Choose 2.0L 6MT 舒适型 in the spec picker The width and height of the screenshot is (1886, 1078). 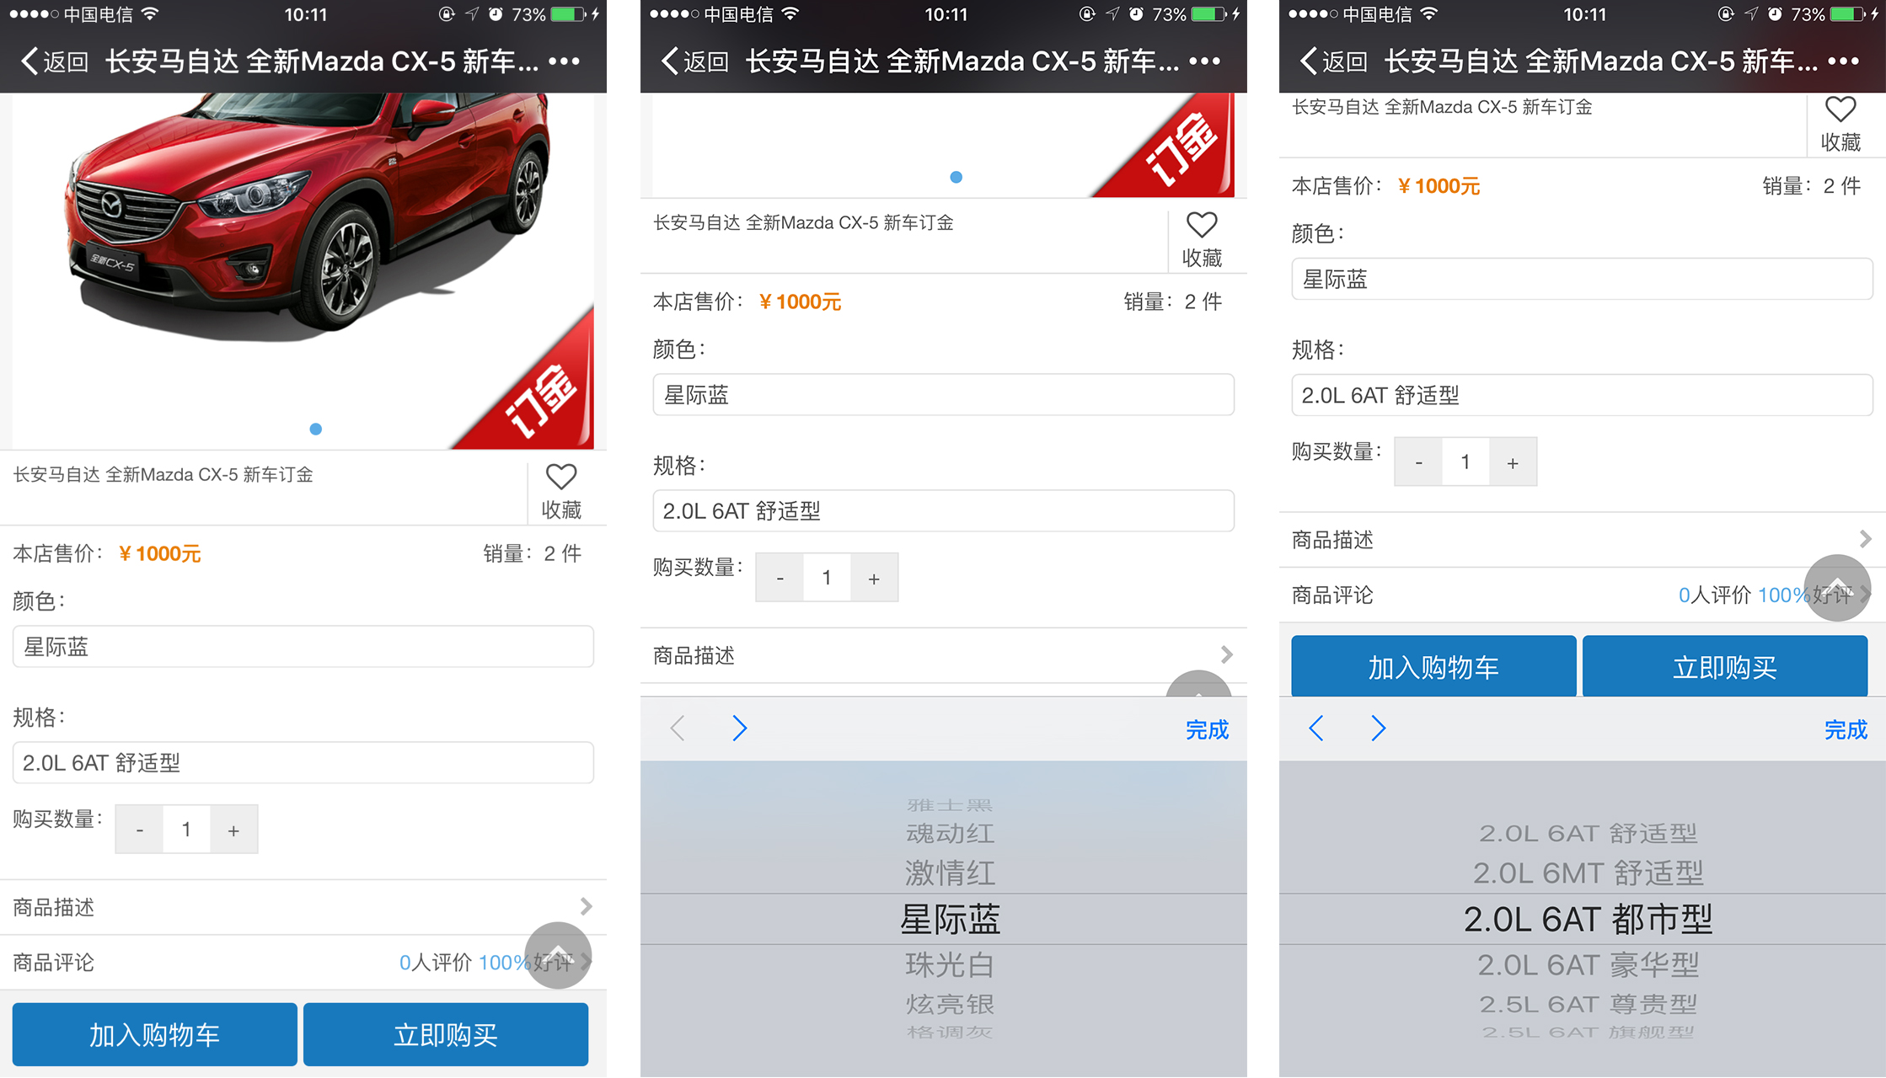tap(1589, 873)
